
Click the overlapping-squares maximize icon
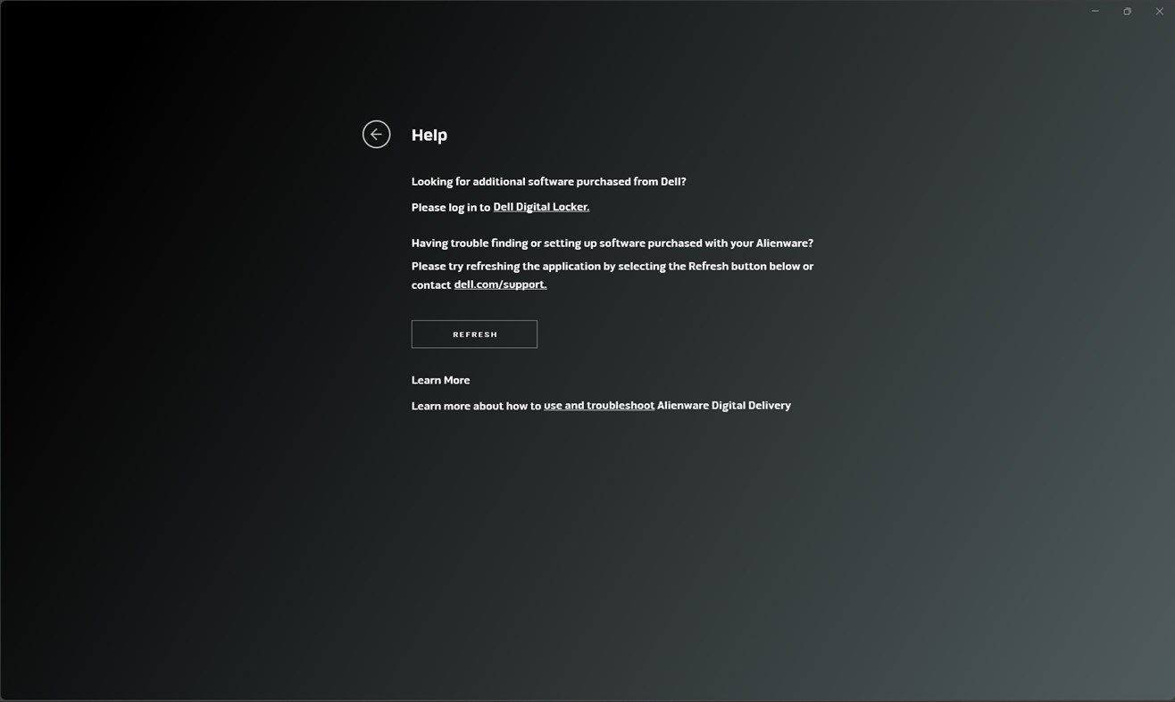click(1127, 11)
